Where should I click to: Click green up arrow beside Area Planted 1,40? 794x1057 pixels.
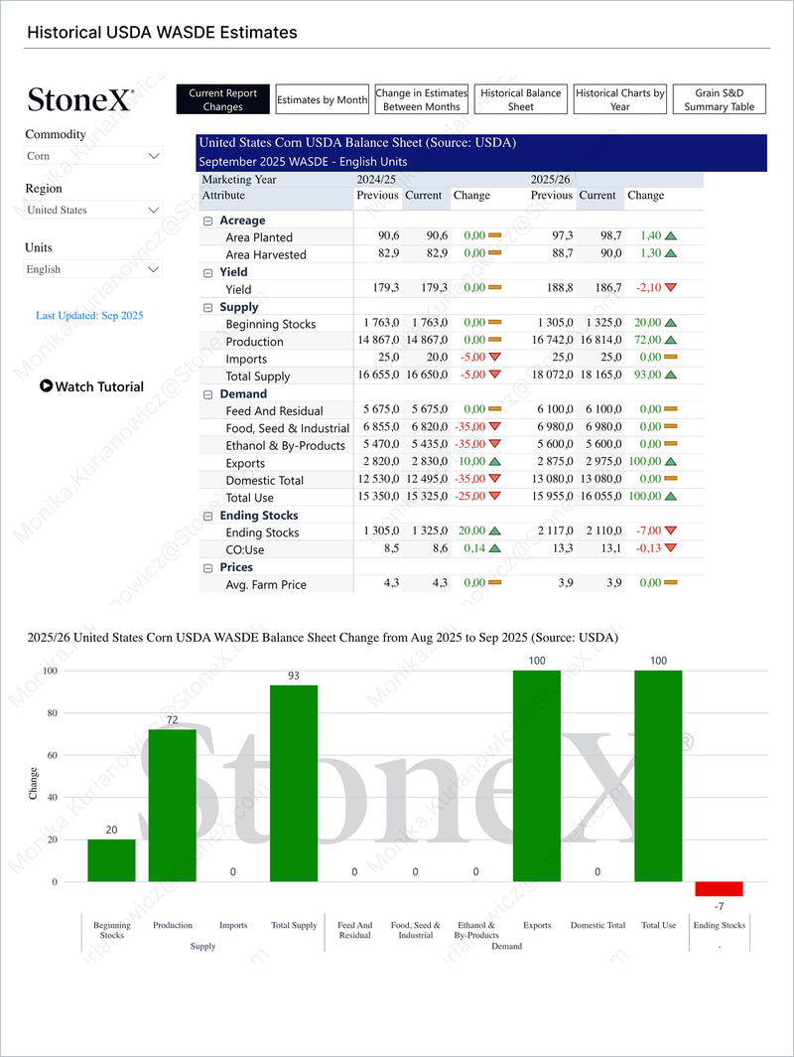click(x=671, y=236)
